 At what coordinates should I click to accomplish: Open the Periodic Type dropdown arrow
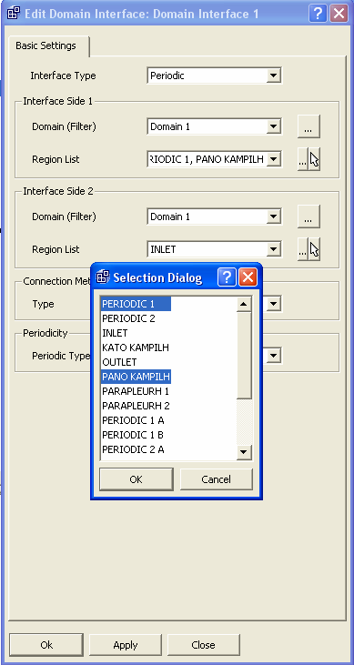274,356
